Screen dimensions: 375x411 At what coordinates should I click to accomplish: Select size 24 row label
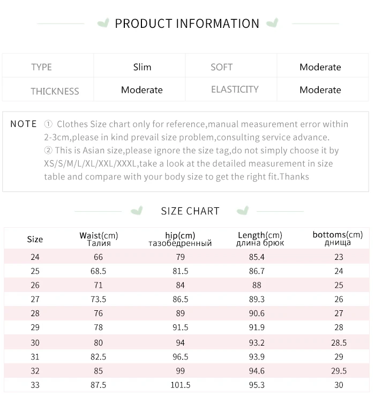(x=35, y=257)
